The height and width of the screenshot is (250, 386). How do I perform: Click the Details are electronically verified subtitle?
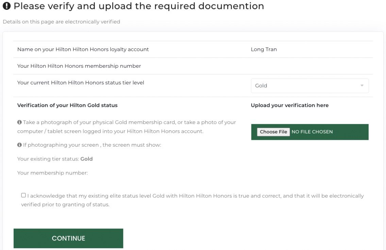(x=62, y=21)
